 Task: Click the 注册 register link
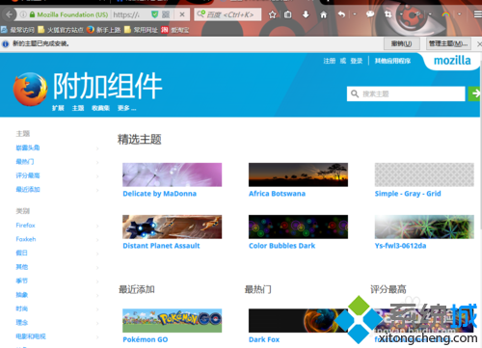(330, 61)
